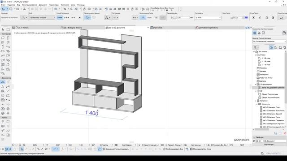Click the text pen number field
This screenshot has width=287, height=161.
239,18
